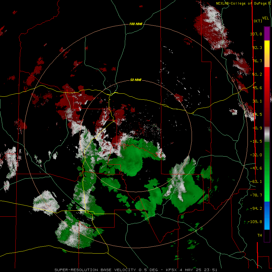Click the VEL legend title

[x=265, y=18]
